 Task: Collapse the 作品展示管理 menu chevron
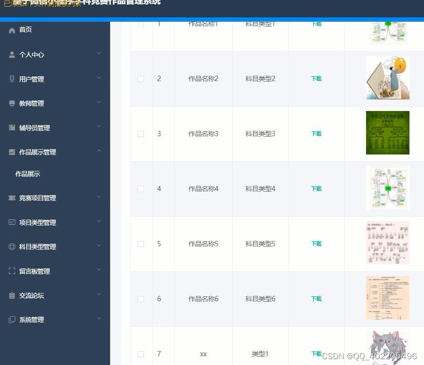tap(99, 151)
